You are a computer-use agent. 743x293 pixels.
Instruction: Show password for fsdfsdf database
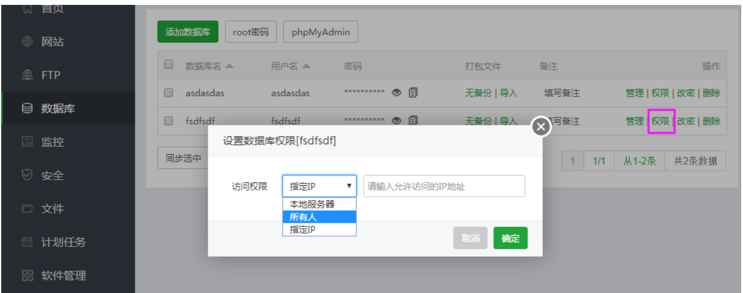click(x=396, y=121)
